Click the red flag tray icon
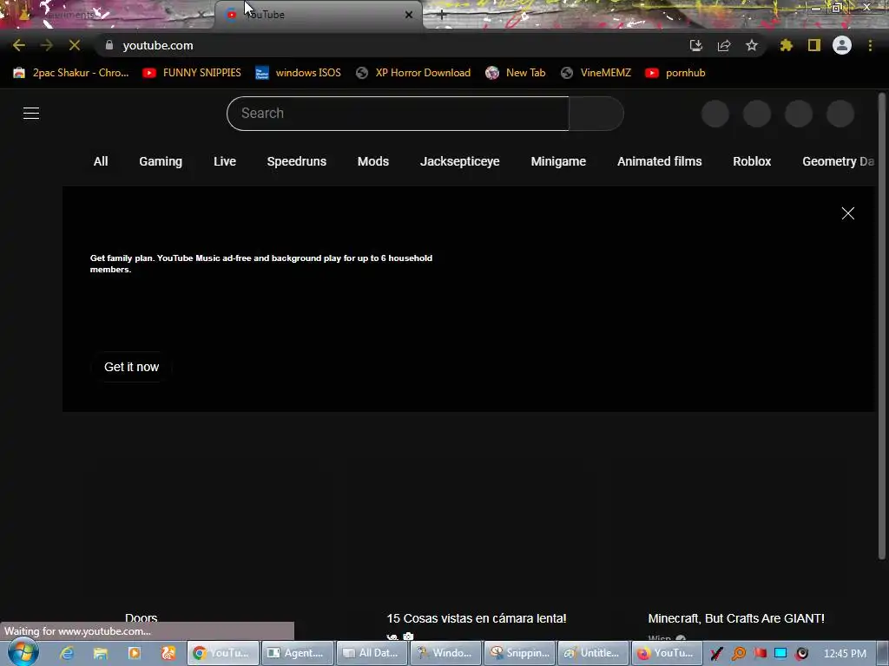The width and height of the screenshot is (889, 666). 761,654
